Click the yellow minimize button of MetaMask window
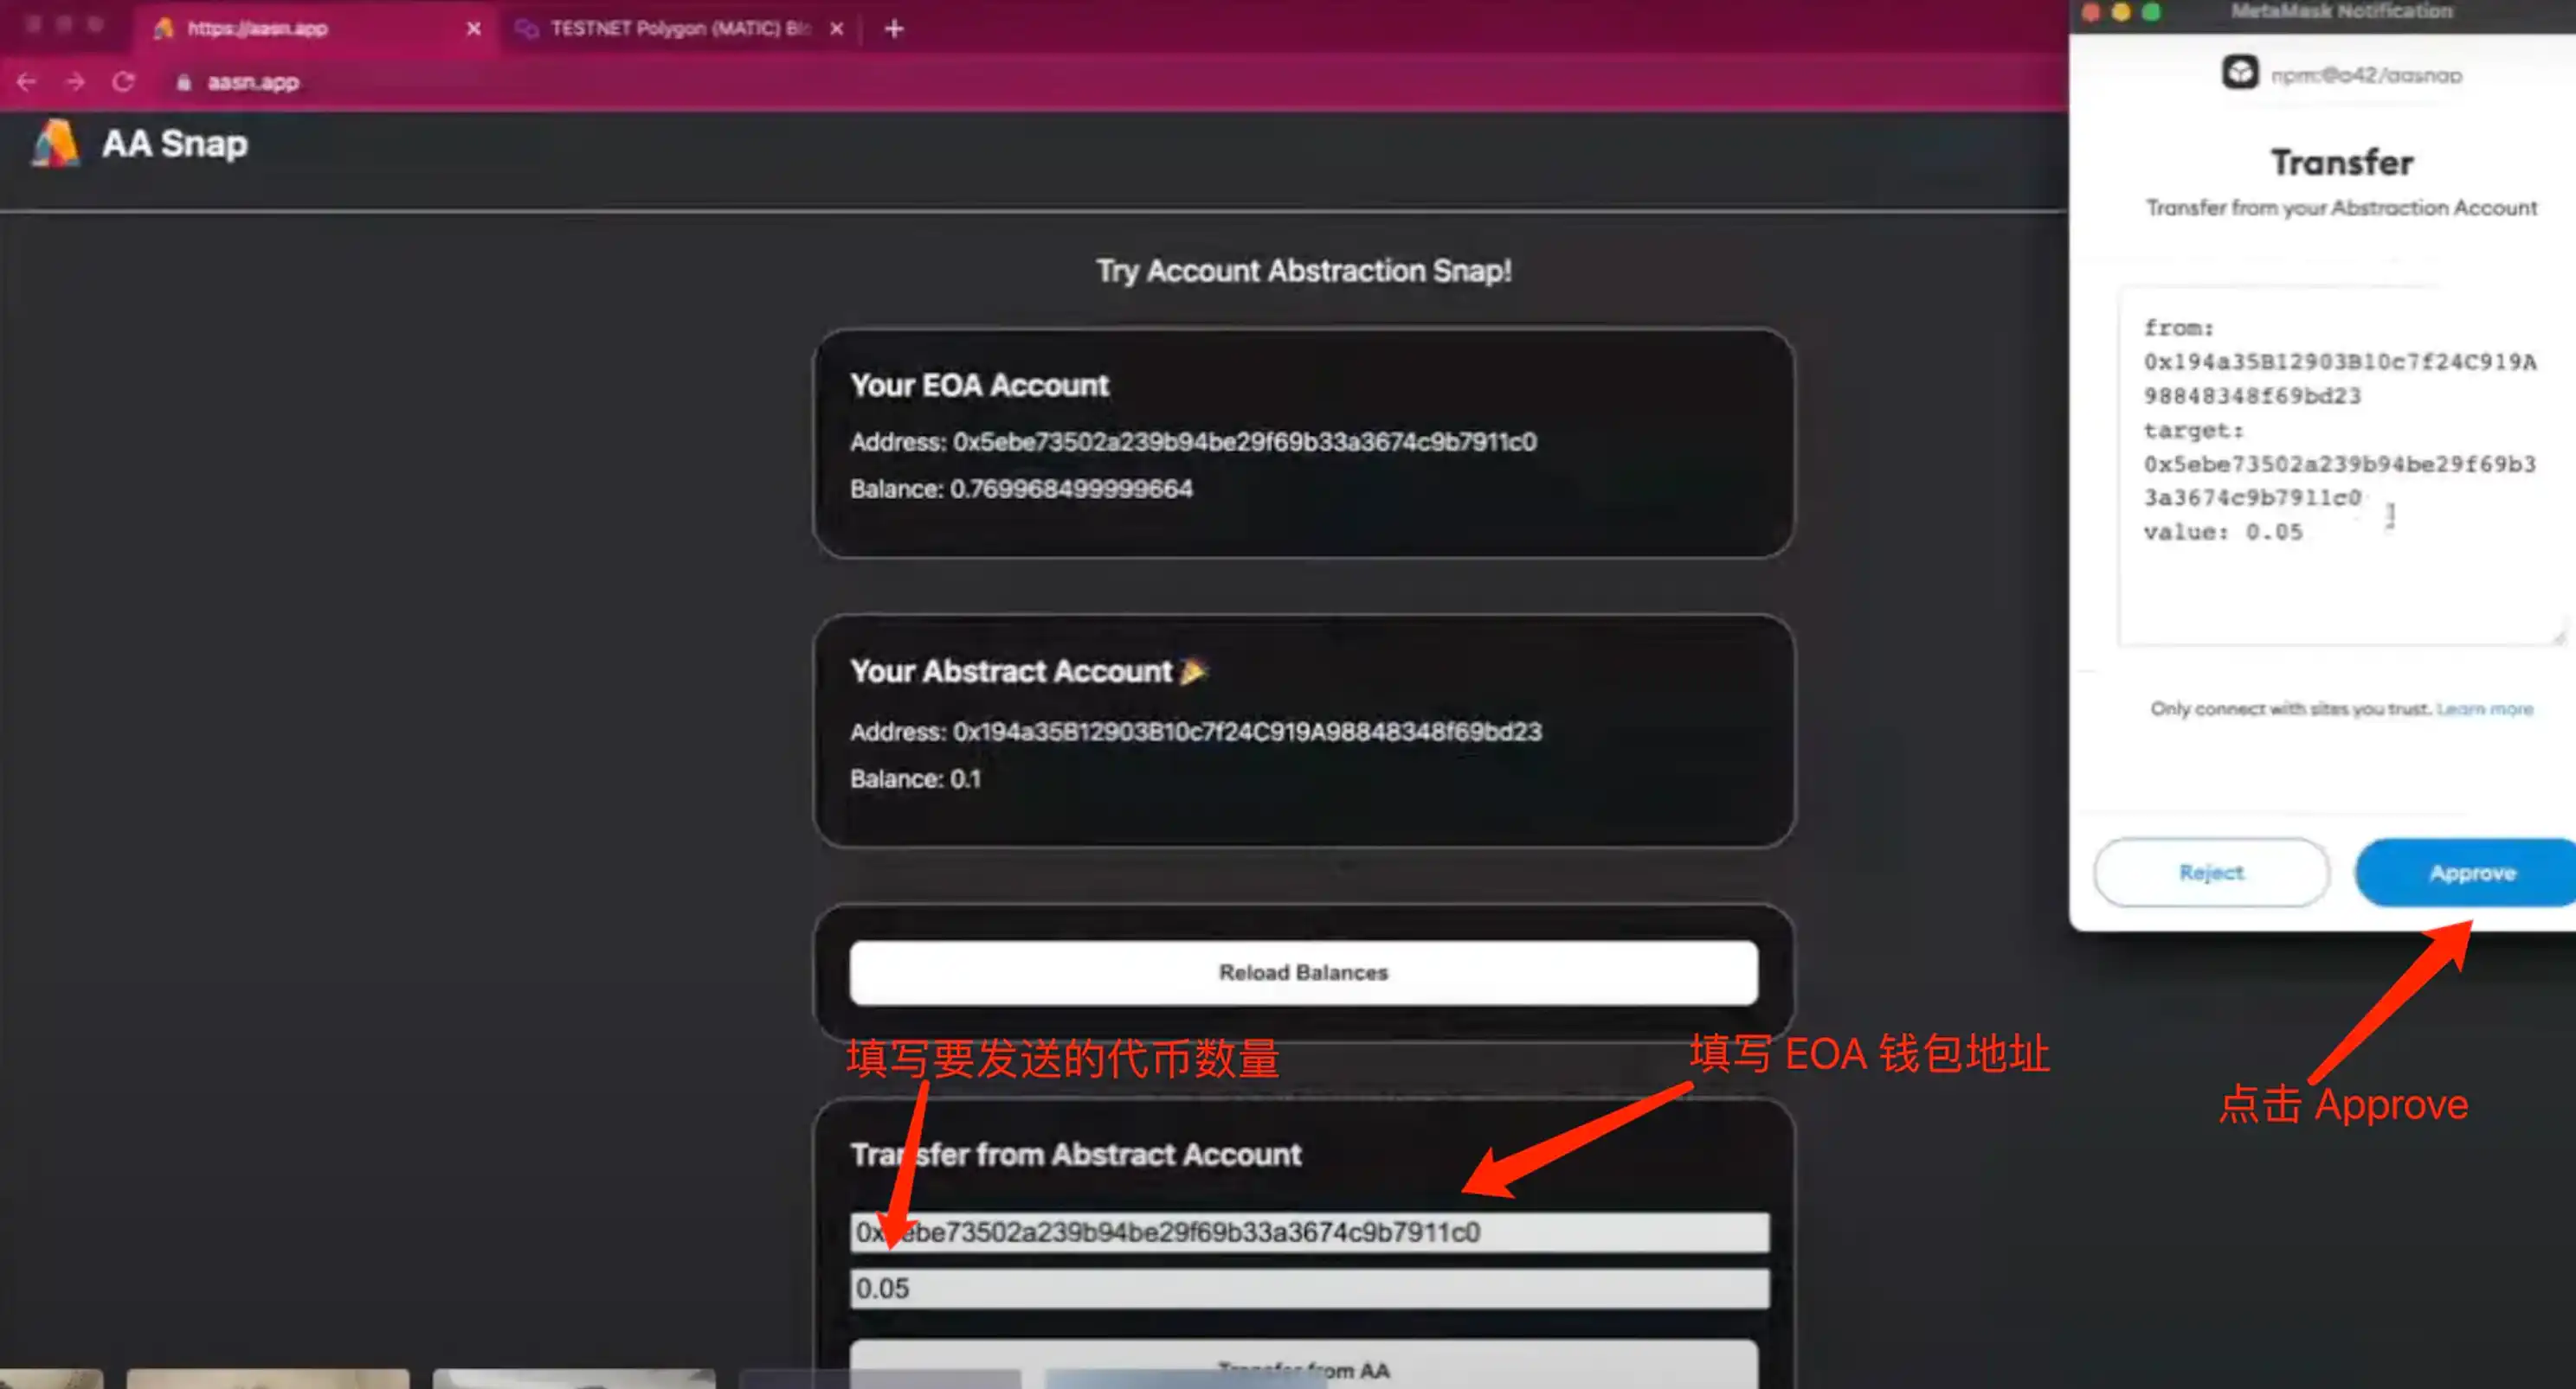Viewport: 2576px width, 1389px height. (x=2120, y=12)
